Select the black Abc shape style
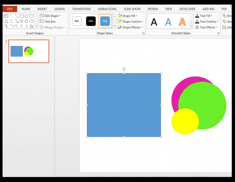Screen dimensions: 235x182 tap(91, 21)
